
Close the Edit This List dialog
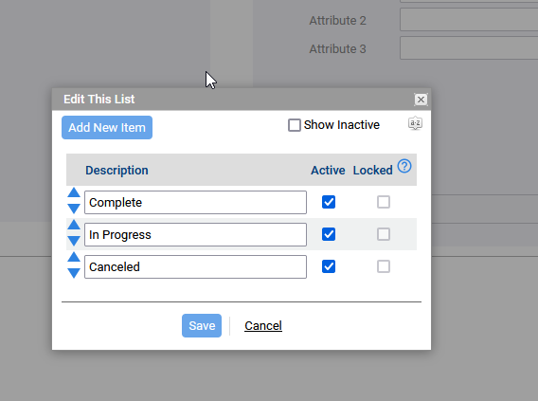tap(421, 100)
